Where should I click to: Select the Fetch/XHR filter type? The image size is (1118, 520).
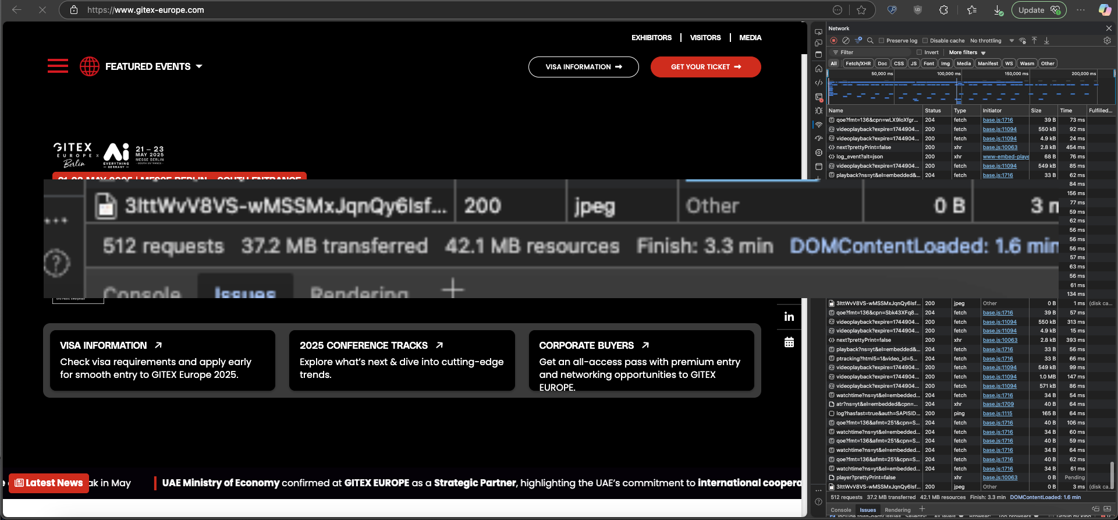[858, 63]
